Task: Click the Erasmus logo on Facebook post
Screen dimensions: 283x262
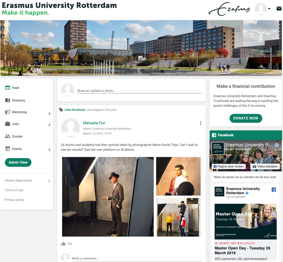Action: pyautogui.click(x=219, y=191)
